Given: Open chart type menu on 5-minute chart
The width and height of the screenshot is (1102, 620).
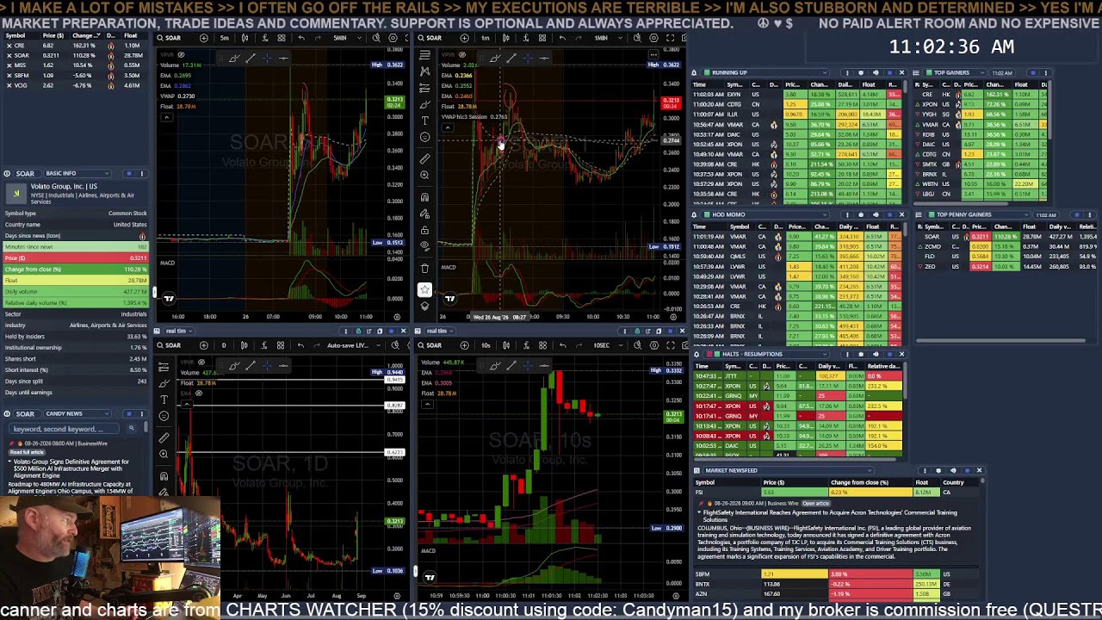Looking at the screenshot, I should pyautogui.click(x=245, y=38).
